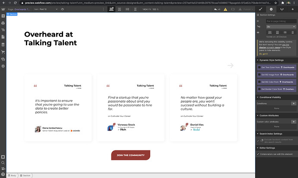The image size is (298, 178).
Task: Select Section in the breadcrumb bar
Action: pos(25,175)
